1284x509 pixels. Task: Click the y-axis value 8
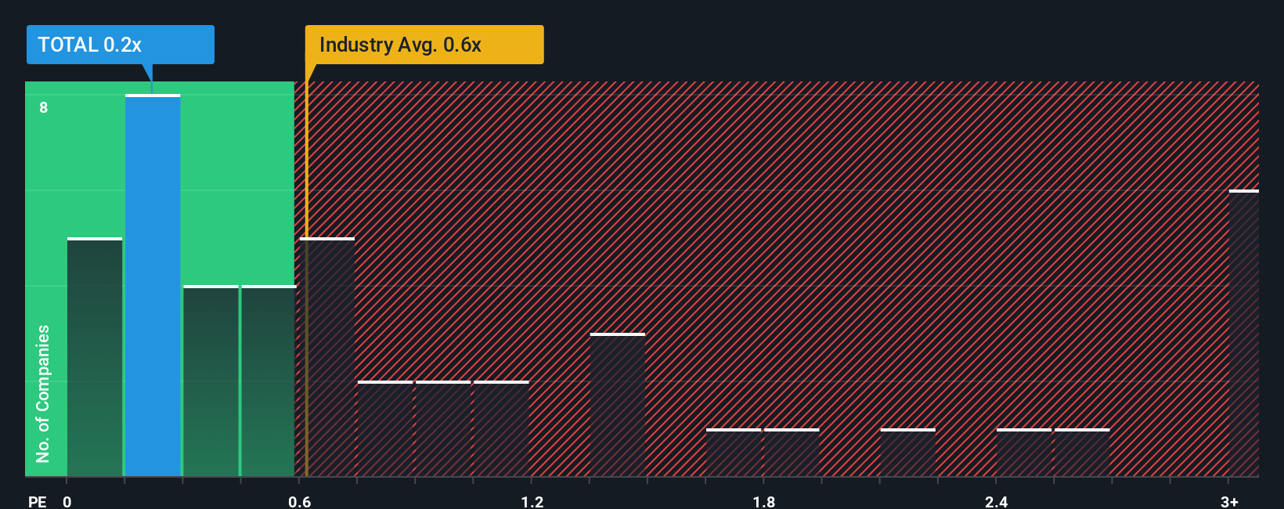click(x=44, y=107)
